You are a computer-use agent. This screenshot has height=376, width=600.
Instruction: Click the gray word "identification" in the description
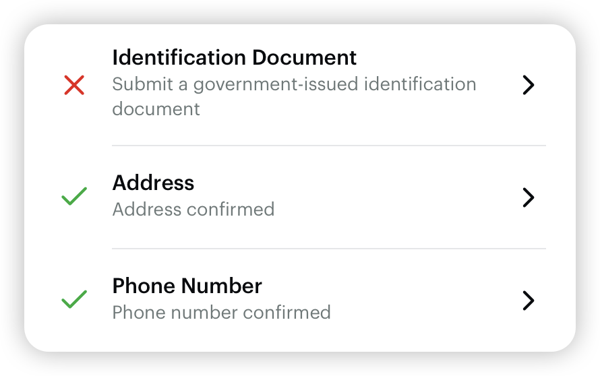pos(420,84)
